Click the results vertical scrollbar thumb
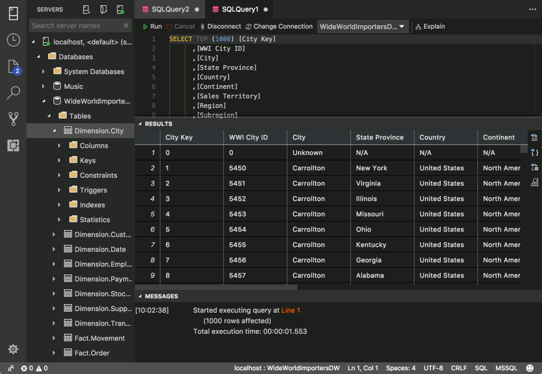Viewport: 542px width, 374px height. [524, 149]
